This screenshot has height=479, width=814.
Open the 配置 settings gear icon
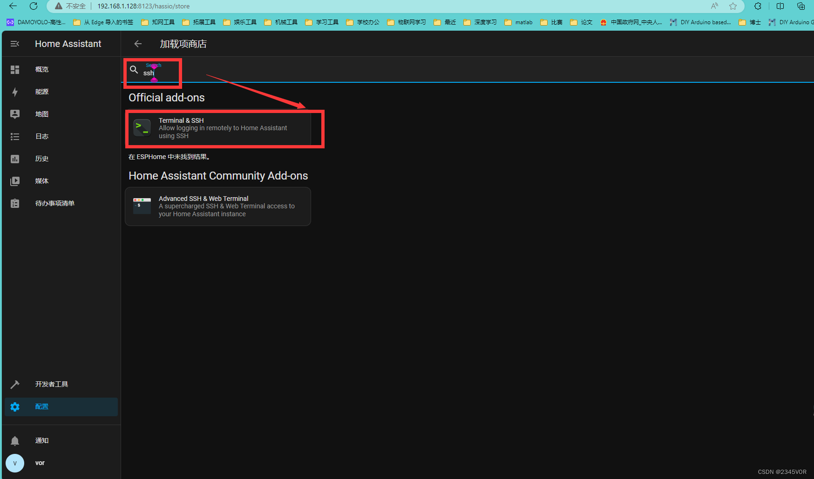[x=15, y=406]
